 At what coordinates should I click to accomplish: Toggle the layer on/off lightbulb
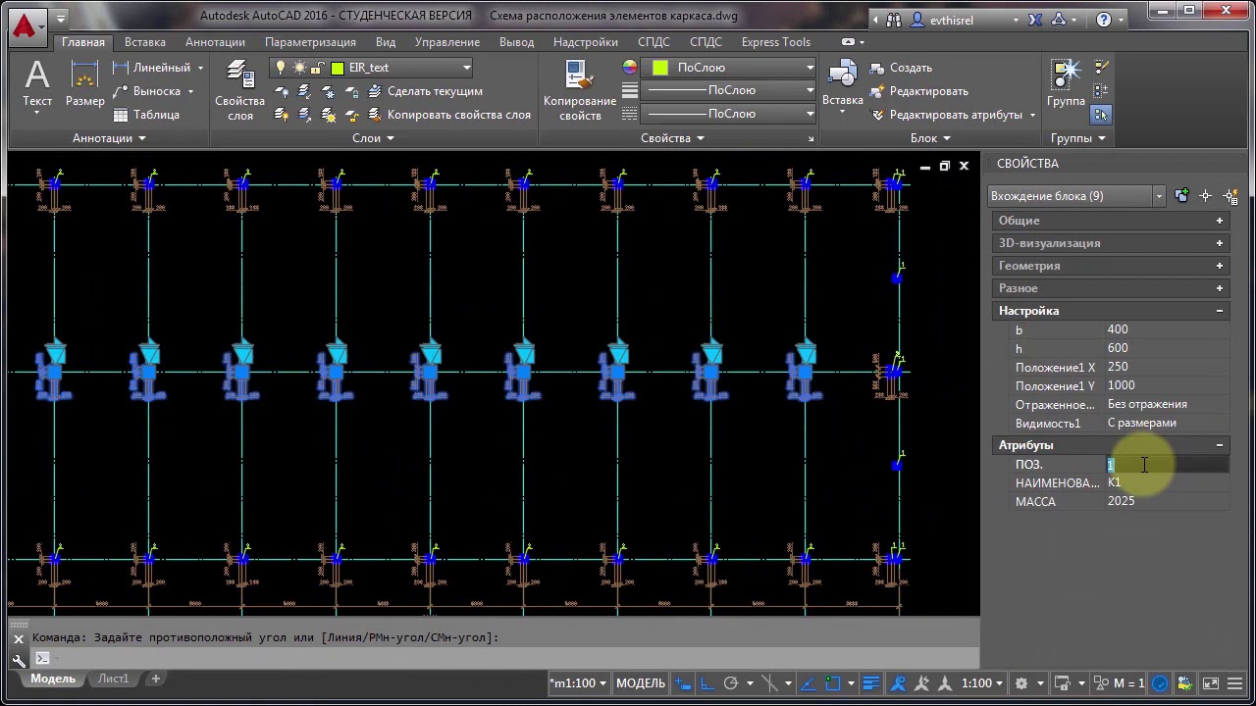click(282, 68)
